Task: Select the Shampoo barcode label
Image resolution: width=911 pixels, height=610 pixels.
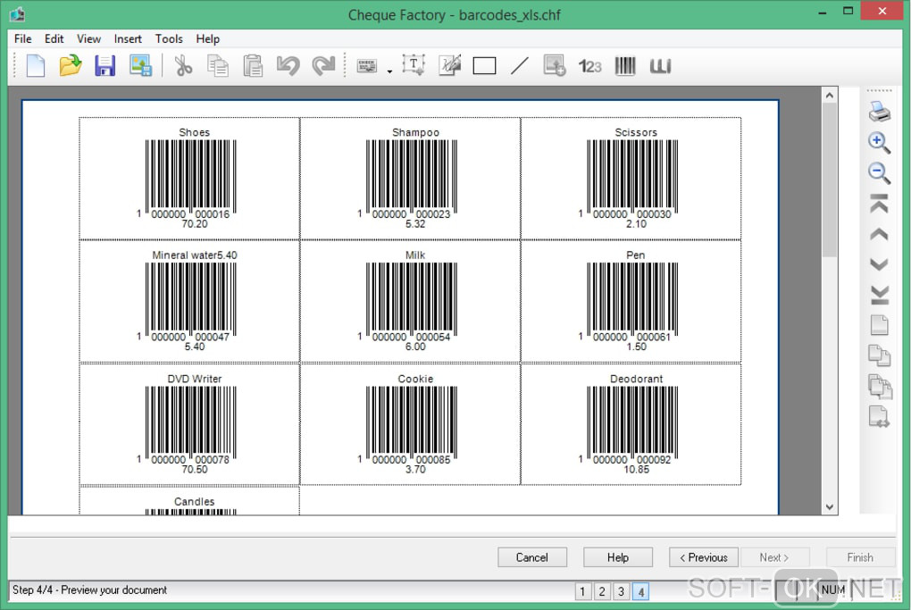Action: (x=410, y=178)
